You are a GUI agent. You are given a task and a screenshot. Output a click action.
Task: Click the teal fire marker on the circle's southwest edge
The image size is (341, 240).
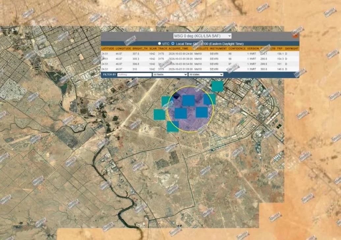pyautogui.click(x=173, y=127)
